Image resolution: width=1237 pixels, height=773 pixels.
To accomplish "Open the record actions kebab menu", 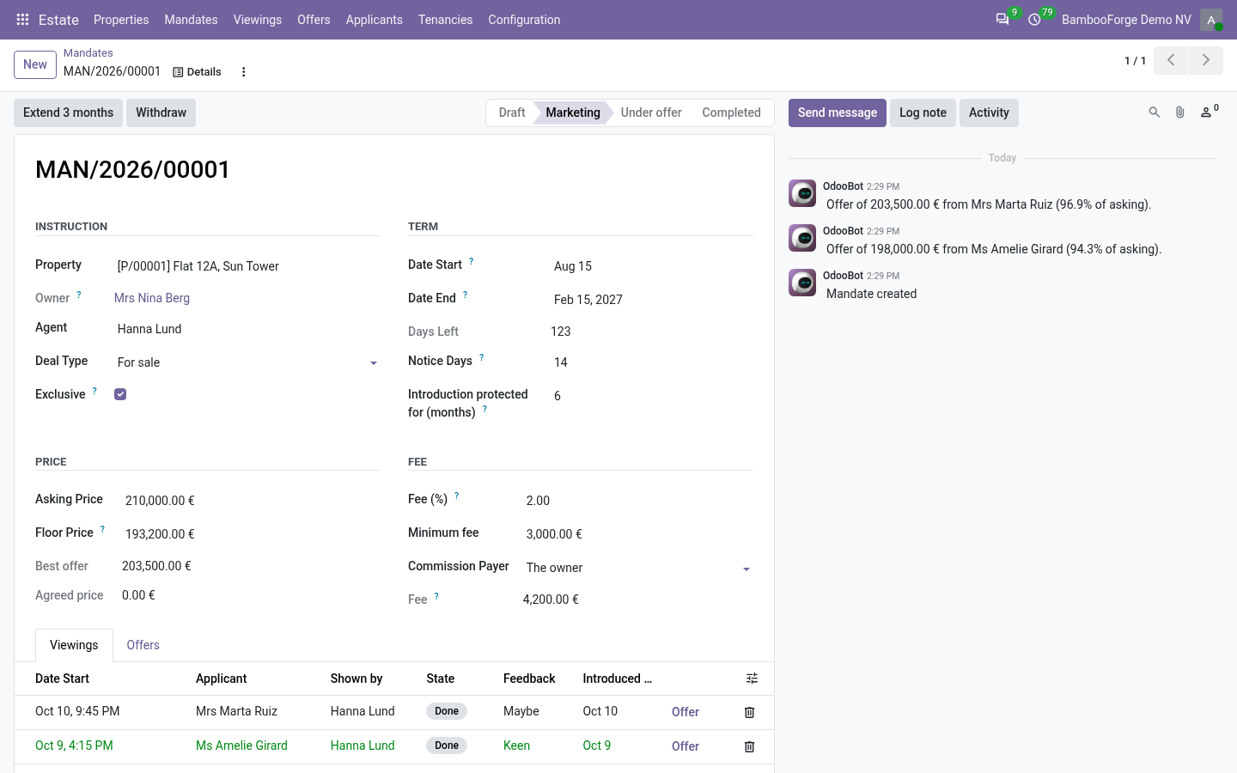I will tap(244, 72).
